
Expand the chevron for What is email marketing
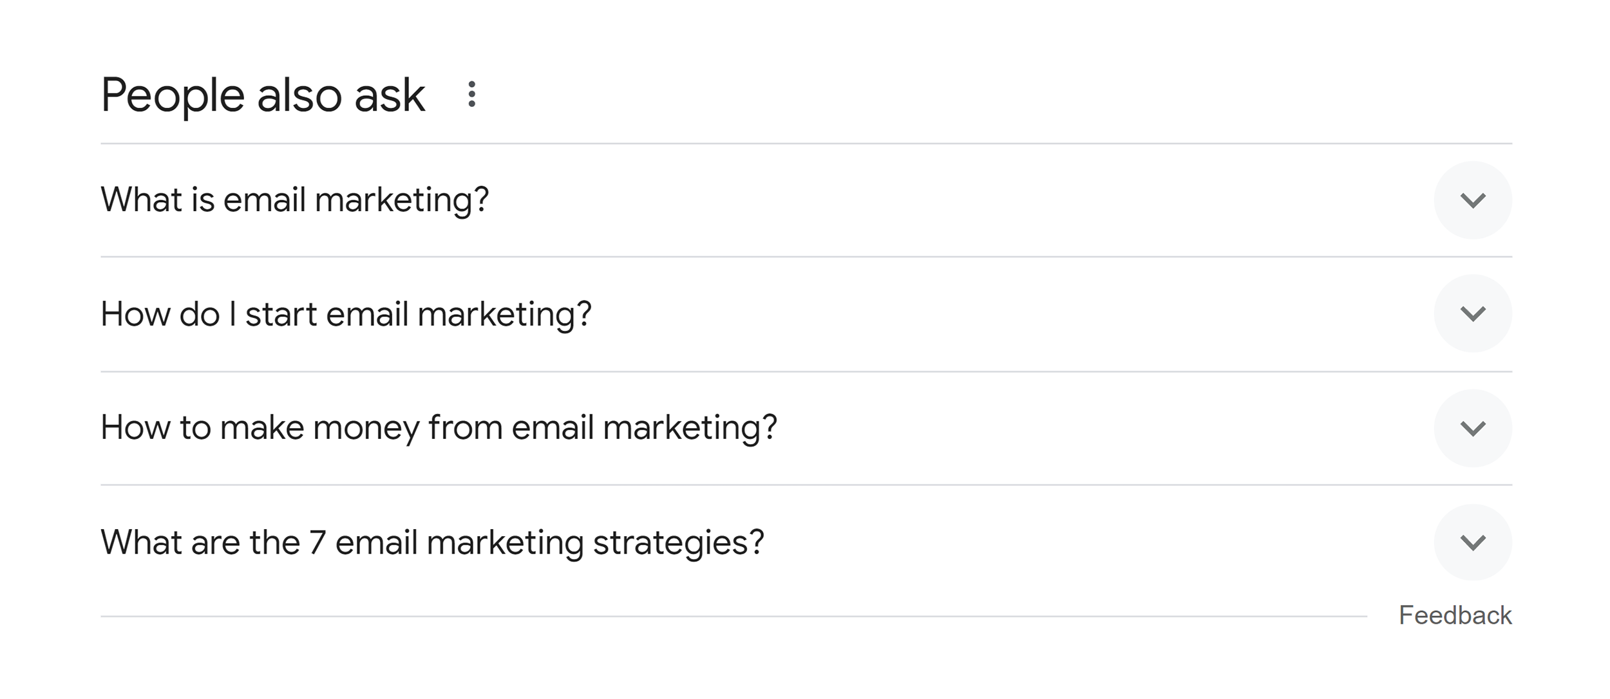(1473, 200)
